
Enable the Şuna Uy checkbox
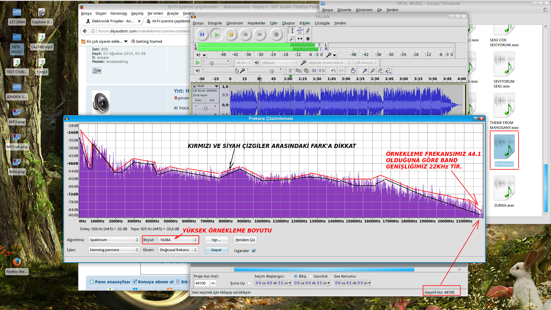249,283
